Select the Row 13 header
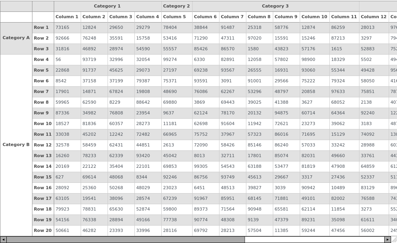The width and height of the screenshot is (397, 243). pyautogui.click(x=43, y=156)
